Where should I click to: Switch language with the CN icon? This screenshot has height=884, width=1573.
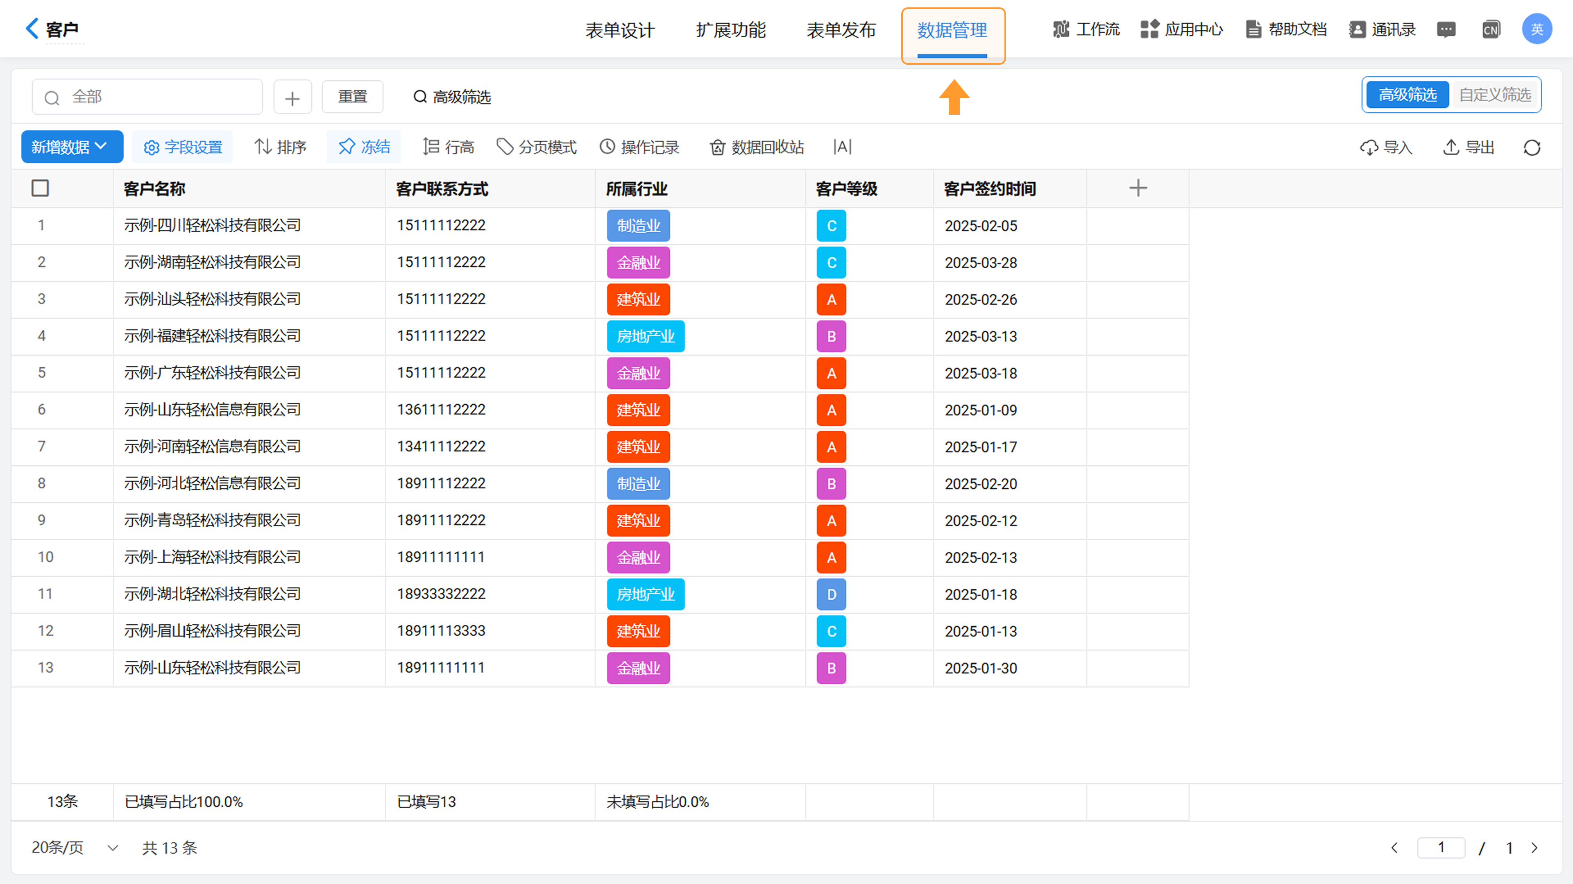click(1491, 29)
